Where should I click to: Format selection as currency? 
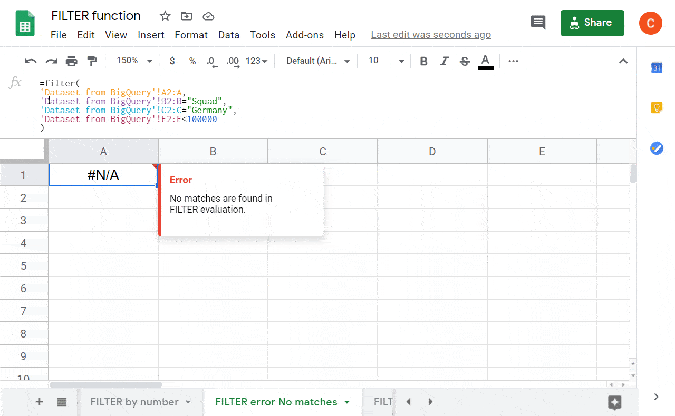[172, 61]
